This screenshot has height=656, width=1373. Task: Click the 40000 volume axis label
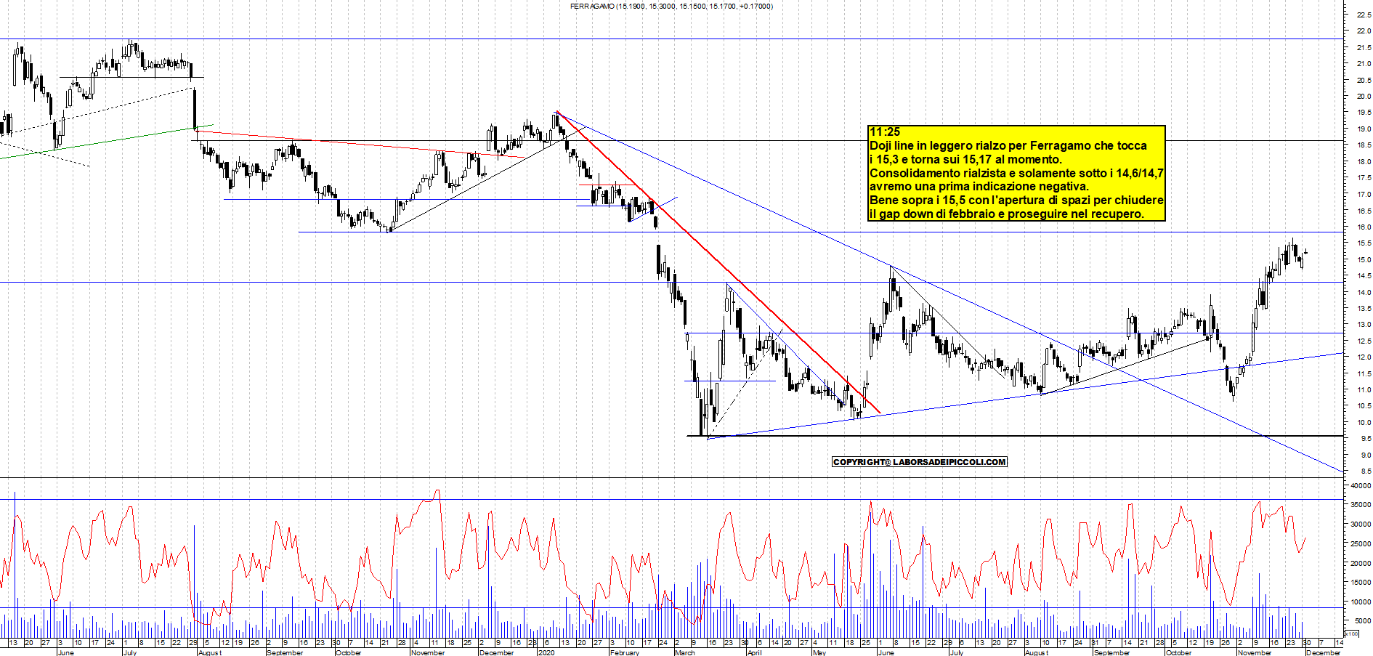(1361, 485)
